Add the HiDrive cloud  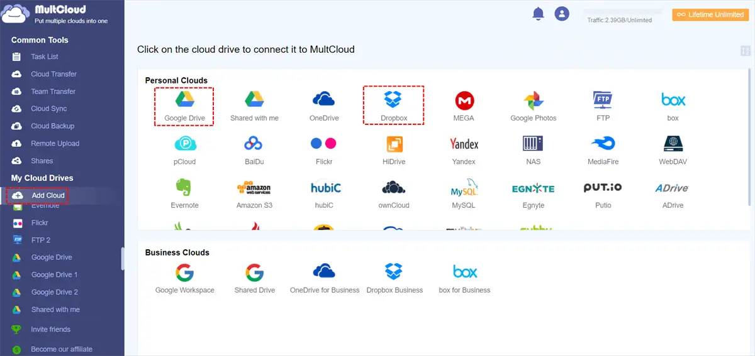(394, 149)
